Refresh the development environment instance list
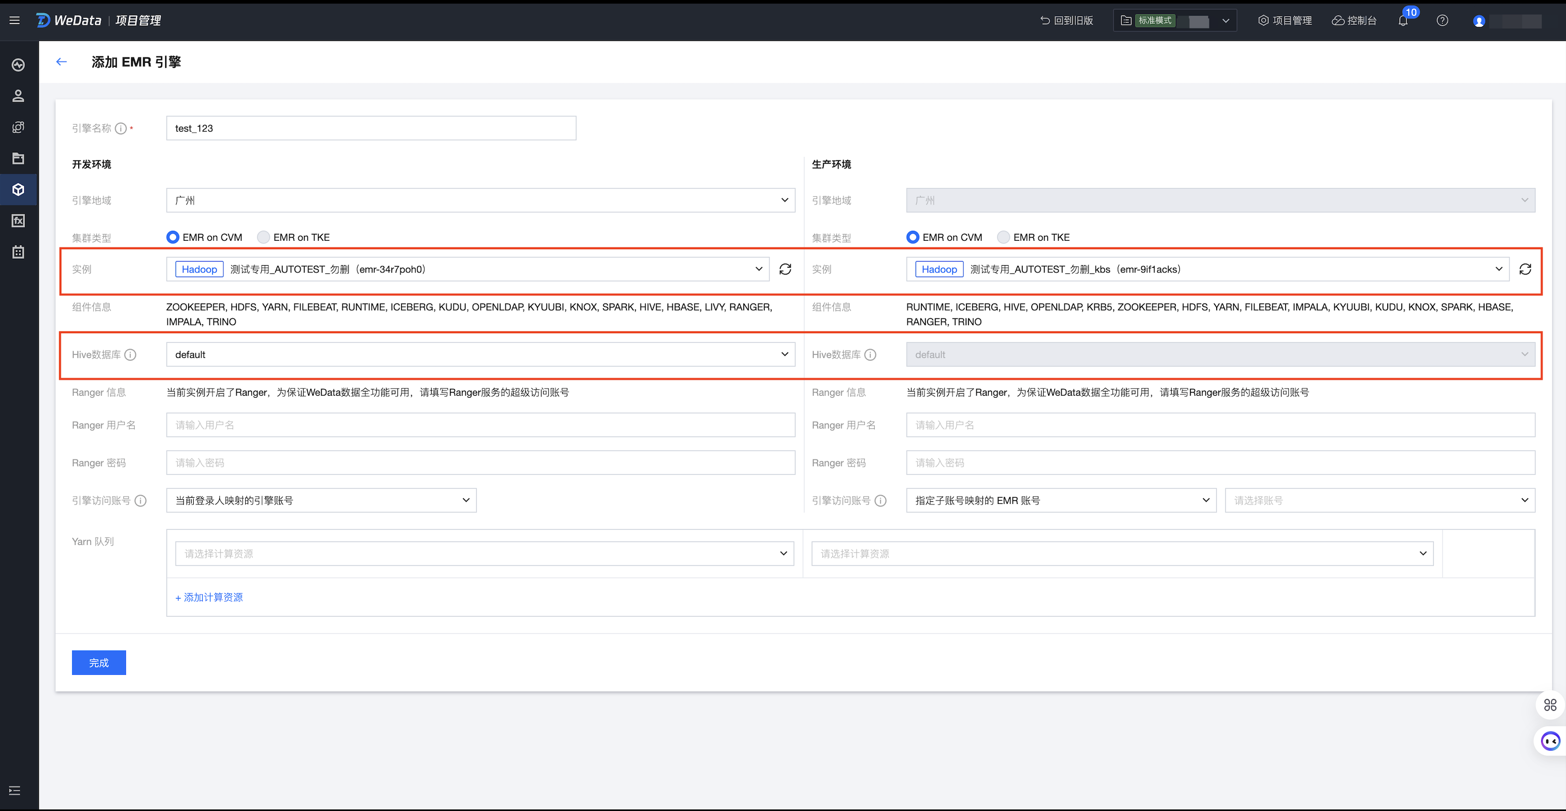The image size is (1566, 811). (785, 269)
